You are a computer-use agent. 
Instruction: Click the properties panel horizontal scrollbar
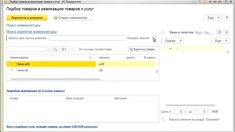(190, 105)
